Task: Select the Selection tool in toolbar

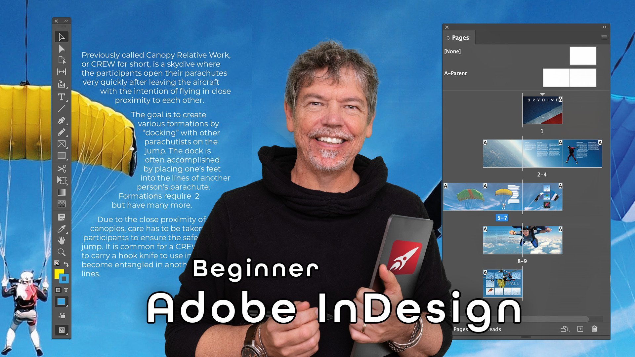Action: click(x=61, y=36)
